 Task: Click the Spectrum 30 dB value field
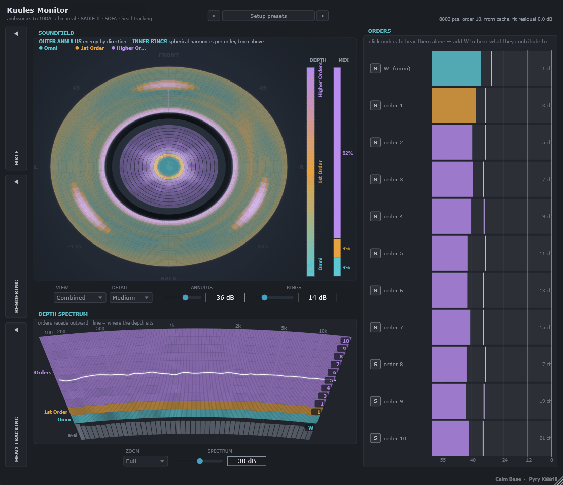pyautogui.click(x=247, y=461)
